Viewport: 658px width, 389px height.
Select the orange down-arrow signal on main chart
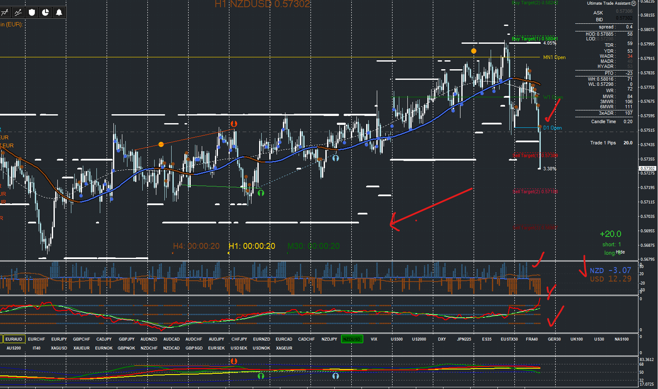234,124
